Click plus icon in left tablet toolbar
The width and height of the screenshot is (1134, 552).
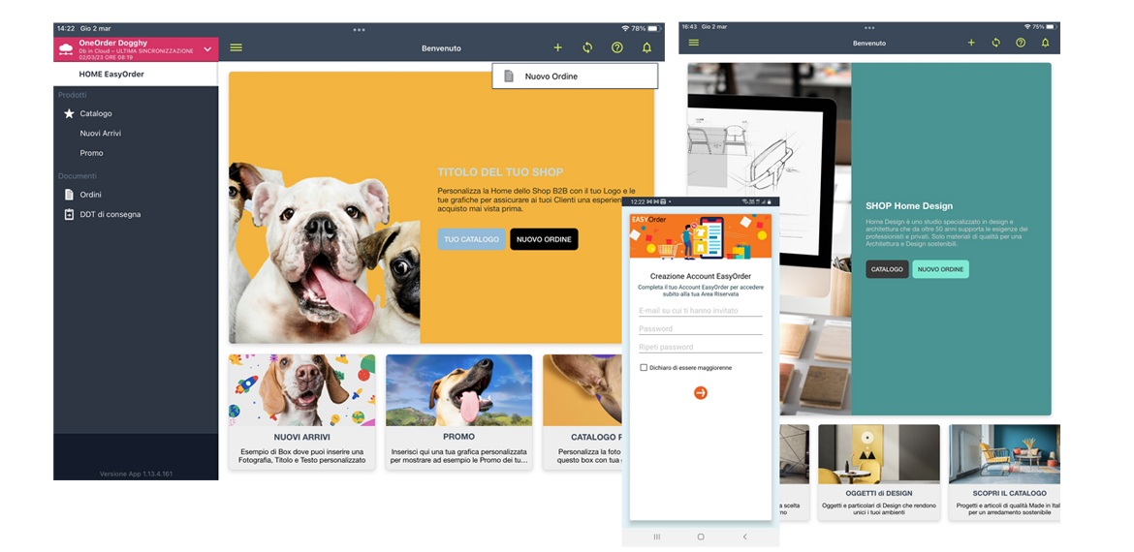point(557,47)
